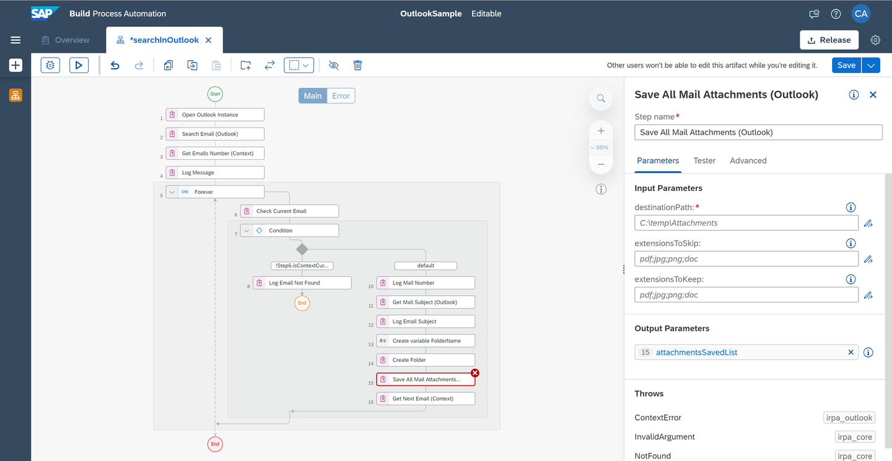Click the plus icon in the left sidebar
892x461 pixels.
pos(15,65)
